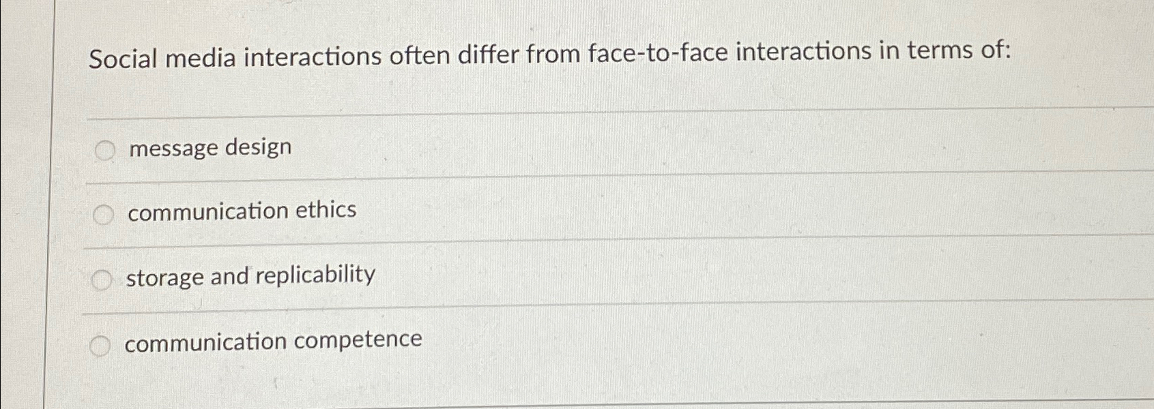This screenshot has height=409, width=1154.
Task: Click the 'communication competence' answer label
Action: coord(273,339)
